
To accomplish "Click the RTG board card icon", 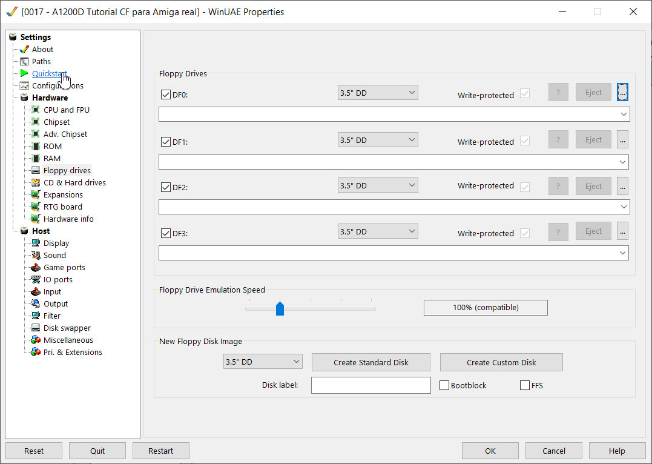I will (x=36, y=207).
